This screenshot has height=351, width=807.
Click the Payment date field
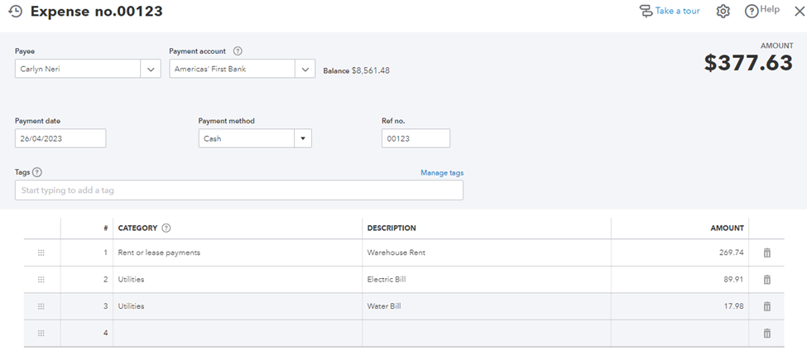click(60, 139)
